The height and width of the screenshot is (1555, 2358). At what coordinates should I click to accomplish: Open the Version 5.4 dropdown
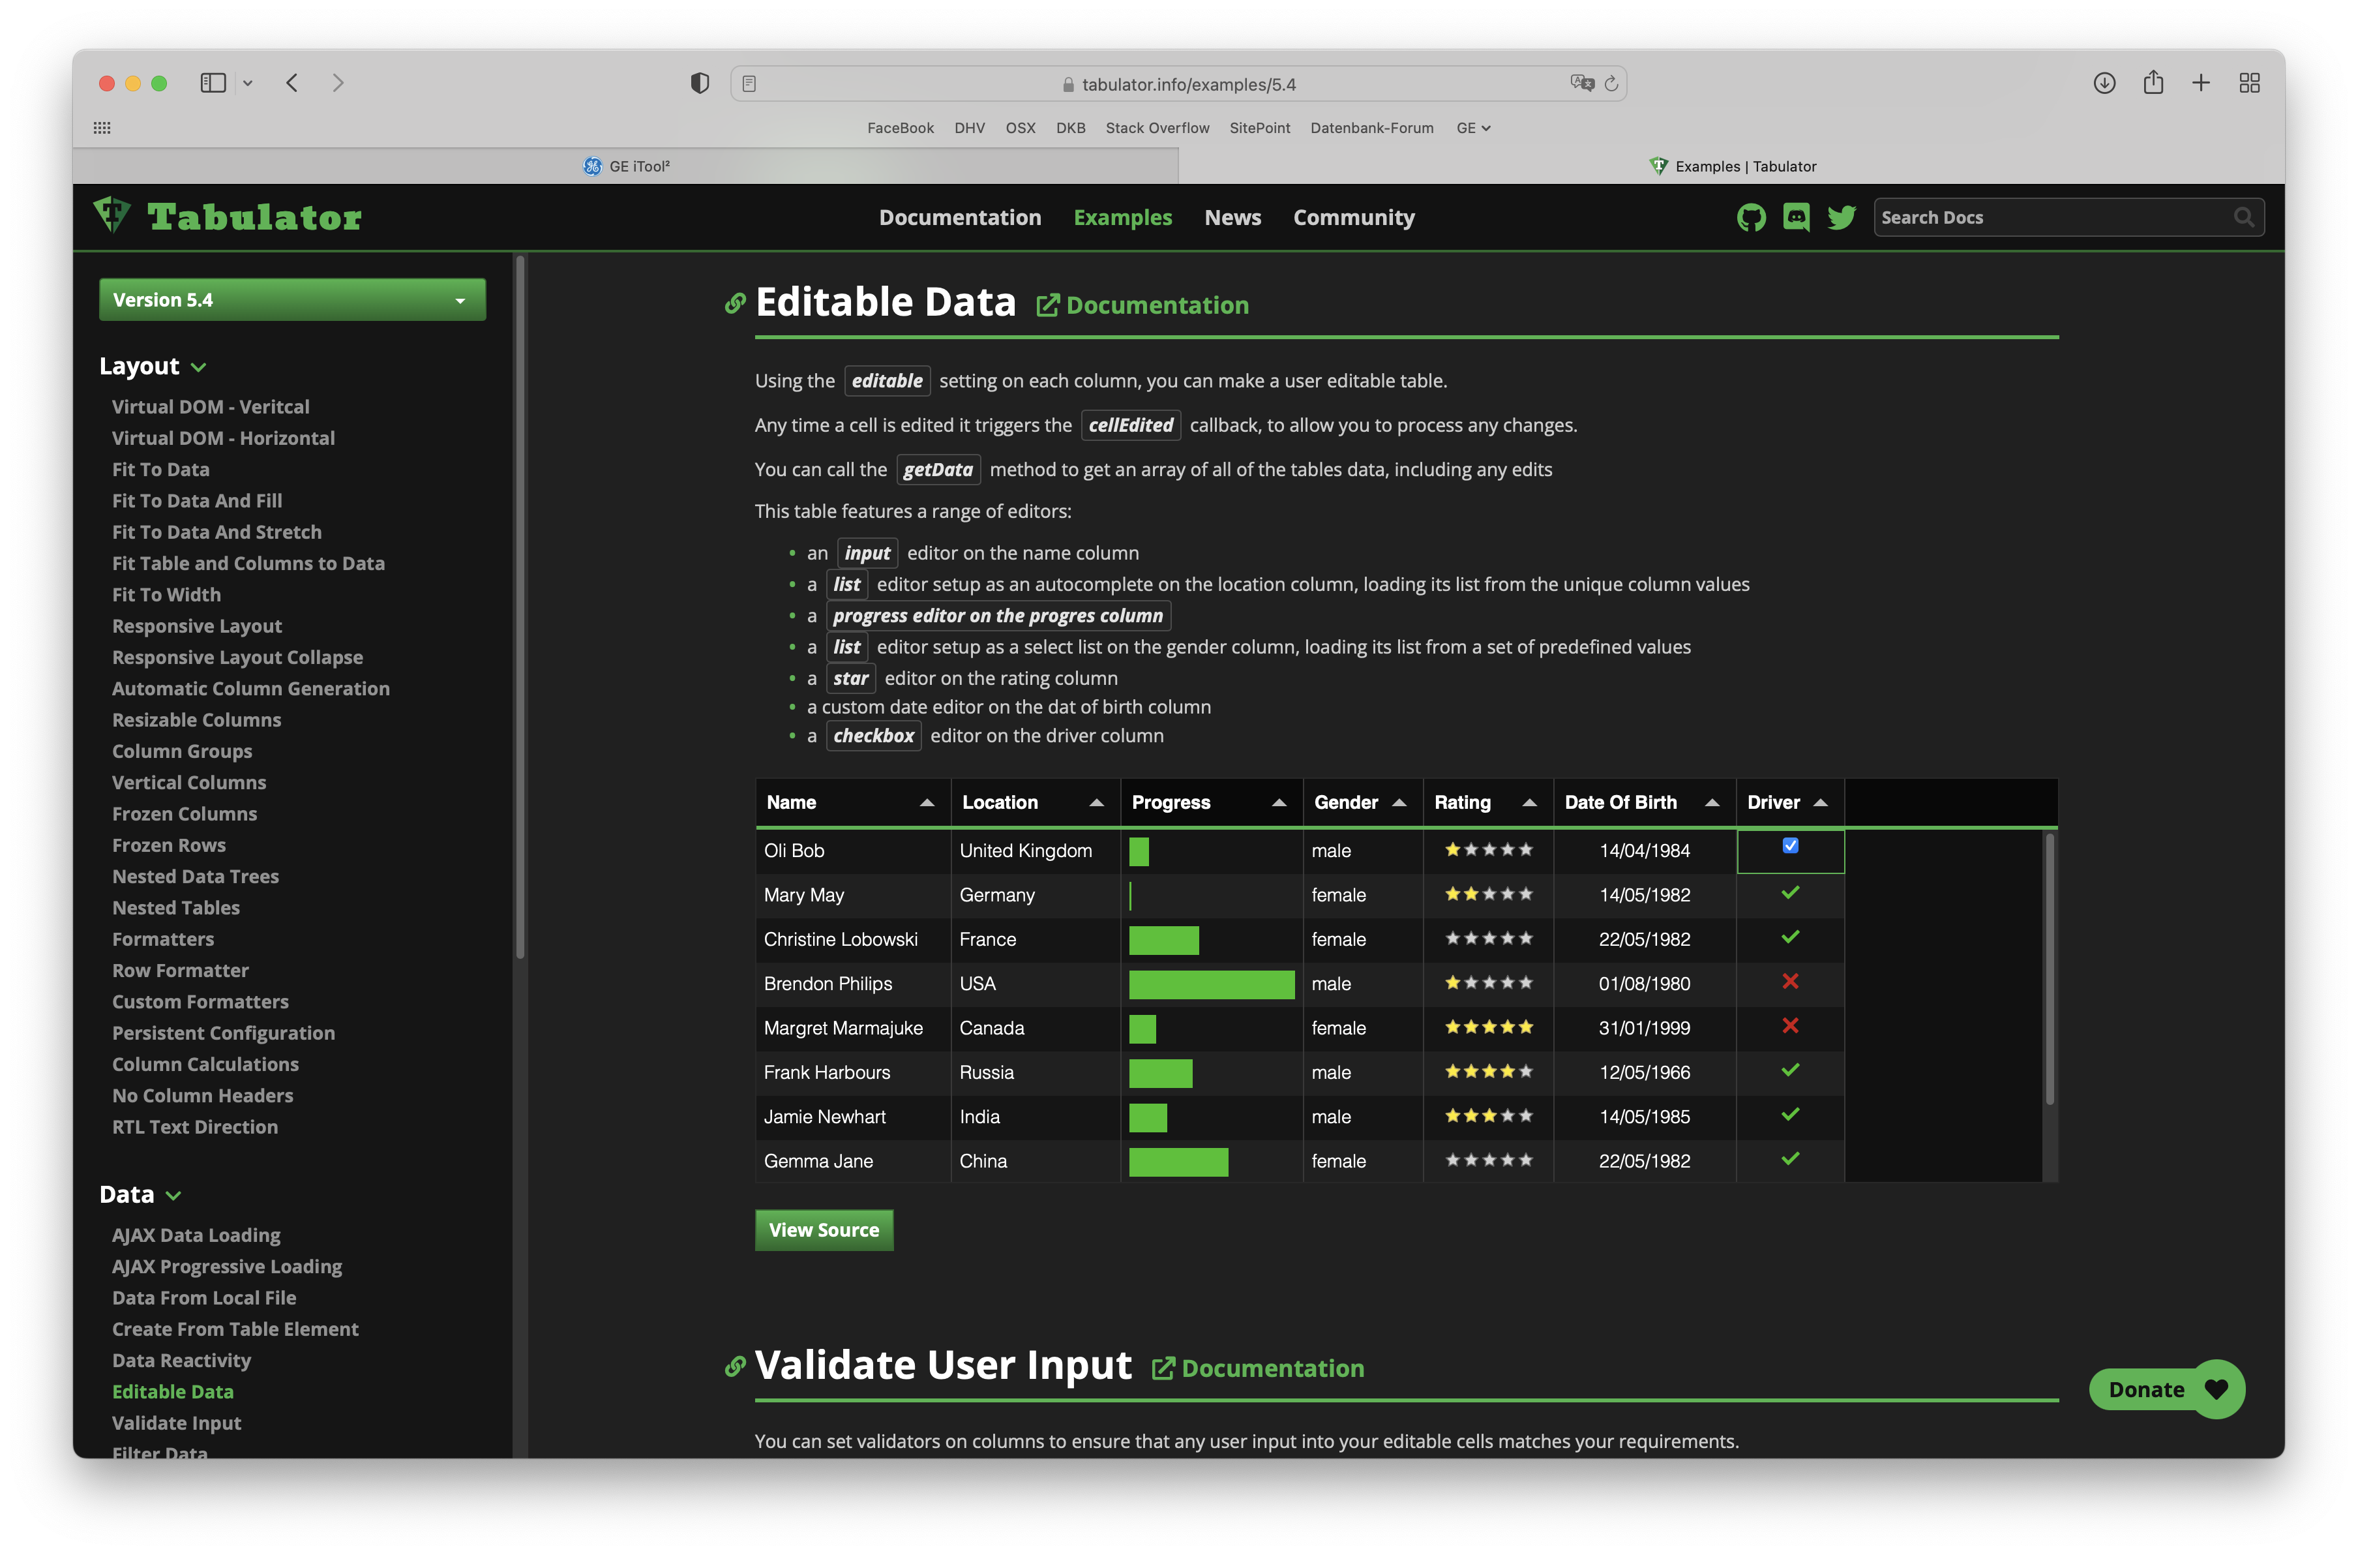292,299
